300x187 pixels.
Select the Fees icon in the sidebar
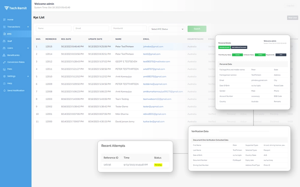pos(4,69)
